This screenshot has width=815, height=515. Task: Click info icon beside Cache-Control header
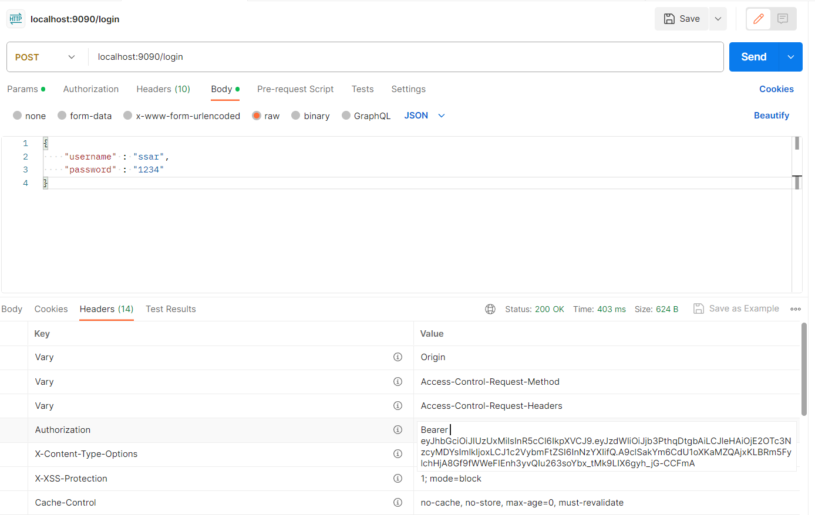(398, 503)
